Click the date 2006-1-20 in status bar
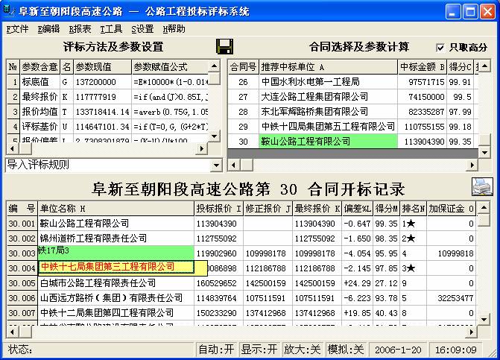This screenshot has width=500, height=360. tap(398, 350)
